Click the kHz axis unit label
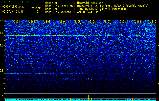The width and height of the screenshot is (159, 101). pos(2,20)
